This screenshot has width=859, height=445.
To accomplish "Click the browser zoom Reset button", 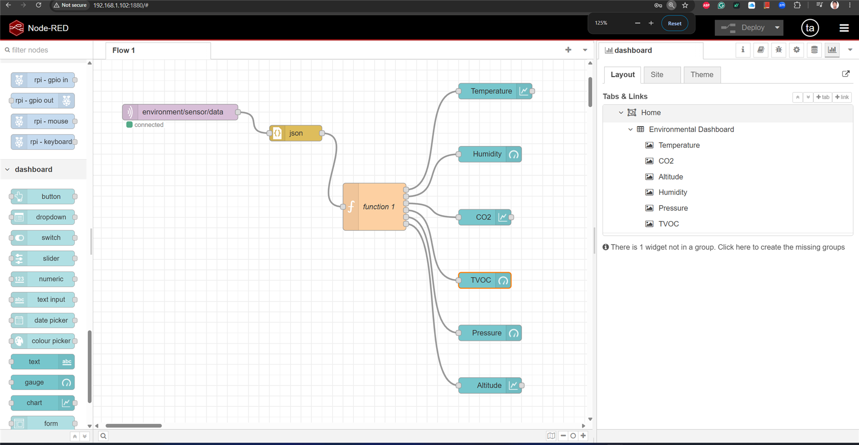I will pyautogui.click(x=674, y=24).
